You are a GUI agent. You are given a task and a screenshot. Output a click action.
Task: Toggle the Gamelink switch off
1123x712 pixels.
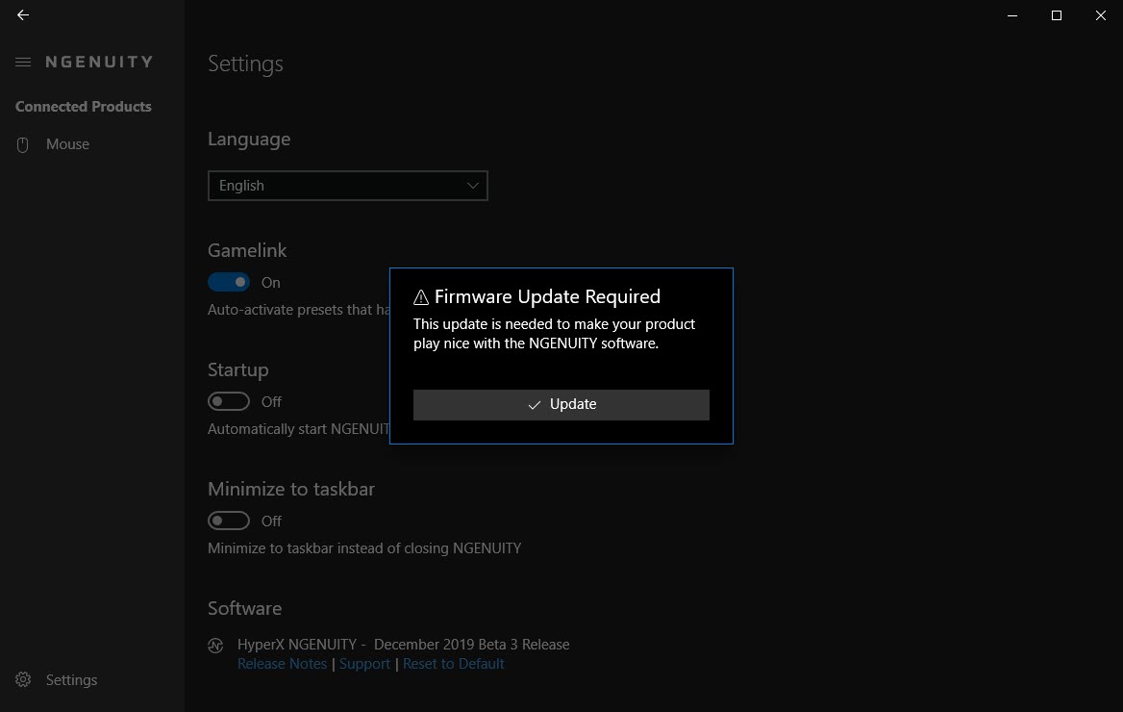tap(229, 283)
